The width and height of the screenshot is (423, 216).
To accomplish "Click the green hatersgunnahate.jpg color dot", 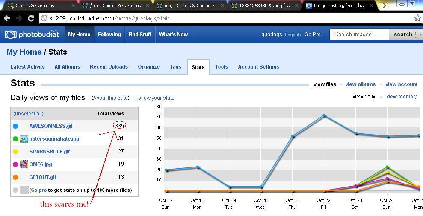I will tap(15, 139).
